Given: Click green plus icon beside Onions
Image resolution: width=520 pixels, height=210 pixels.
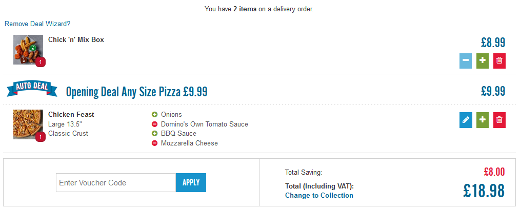Looking at the screenshot, I should [x=154, y=115].
